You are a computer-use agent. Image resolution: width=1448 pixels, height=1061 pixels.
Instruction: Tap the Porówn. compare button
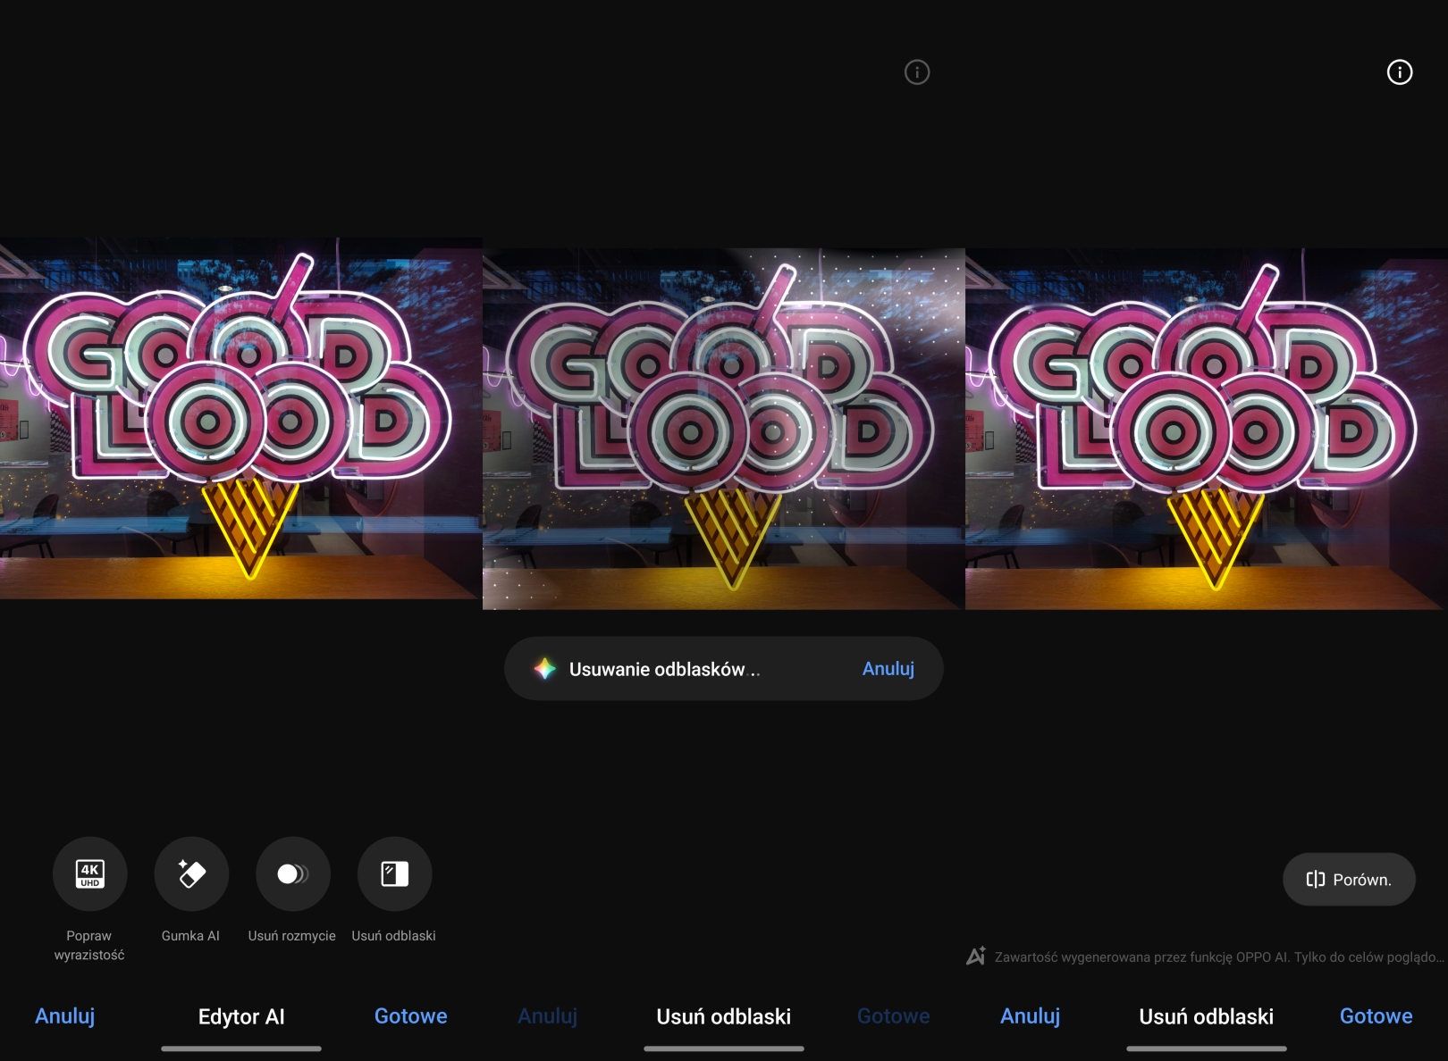1349,880
